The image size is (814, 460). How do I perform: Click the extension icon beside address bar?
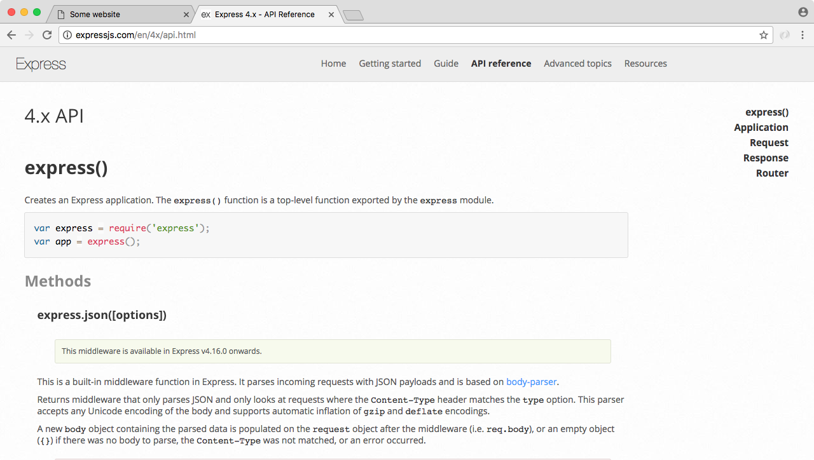pos(785,35)
